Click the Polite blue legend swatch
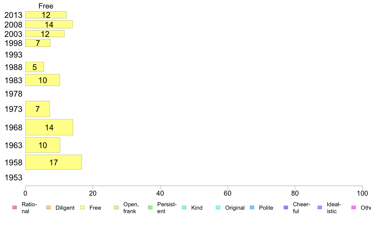The width and height of the screenshot is (371, 230). (x=252, y=207)
